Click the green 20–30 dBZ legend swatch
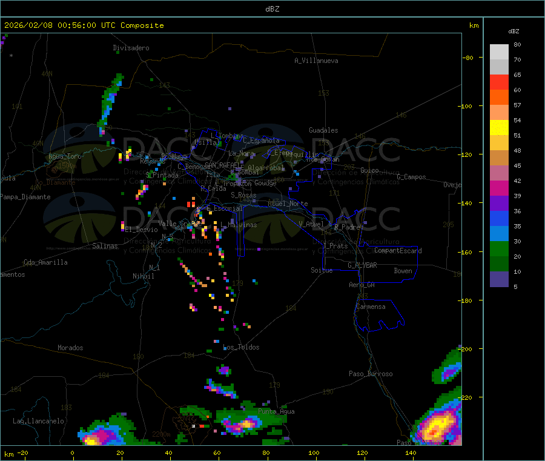 click(x=499, y=248)
